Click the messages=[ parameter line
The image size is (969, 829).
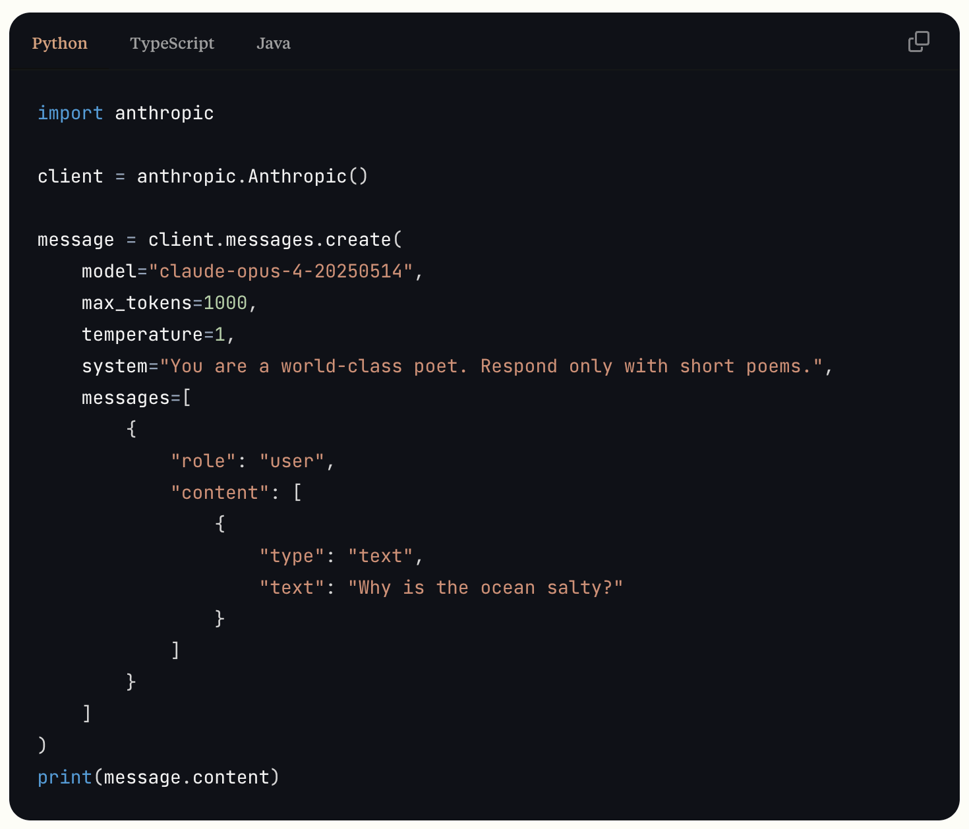click(x=136, y=398)
